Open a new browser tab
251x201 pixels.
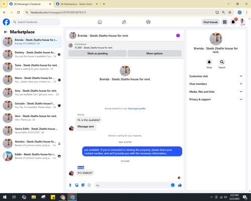click(104, 4)
